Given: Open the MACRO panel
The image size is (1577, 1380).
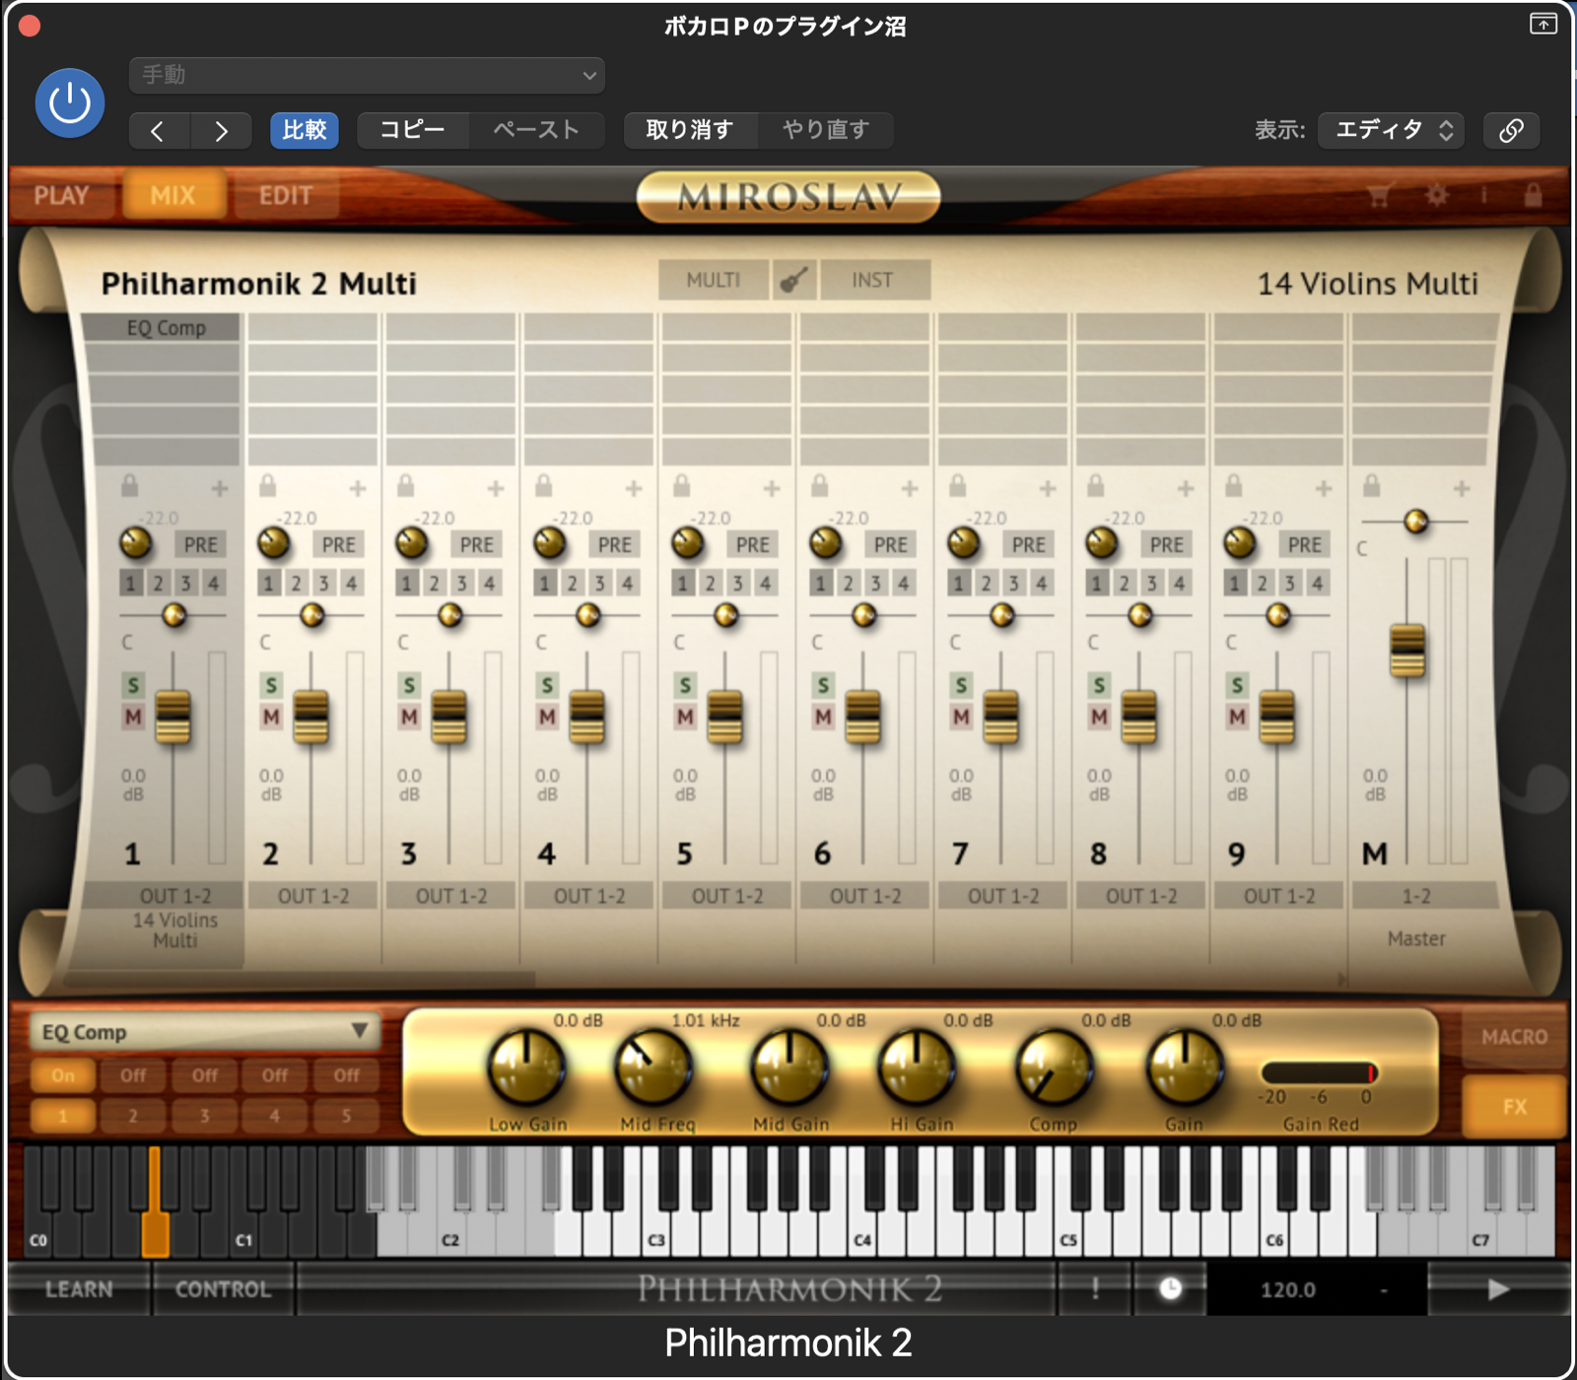Looking at the screenshot, I should (x=1514, y=1037).
